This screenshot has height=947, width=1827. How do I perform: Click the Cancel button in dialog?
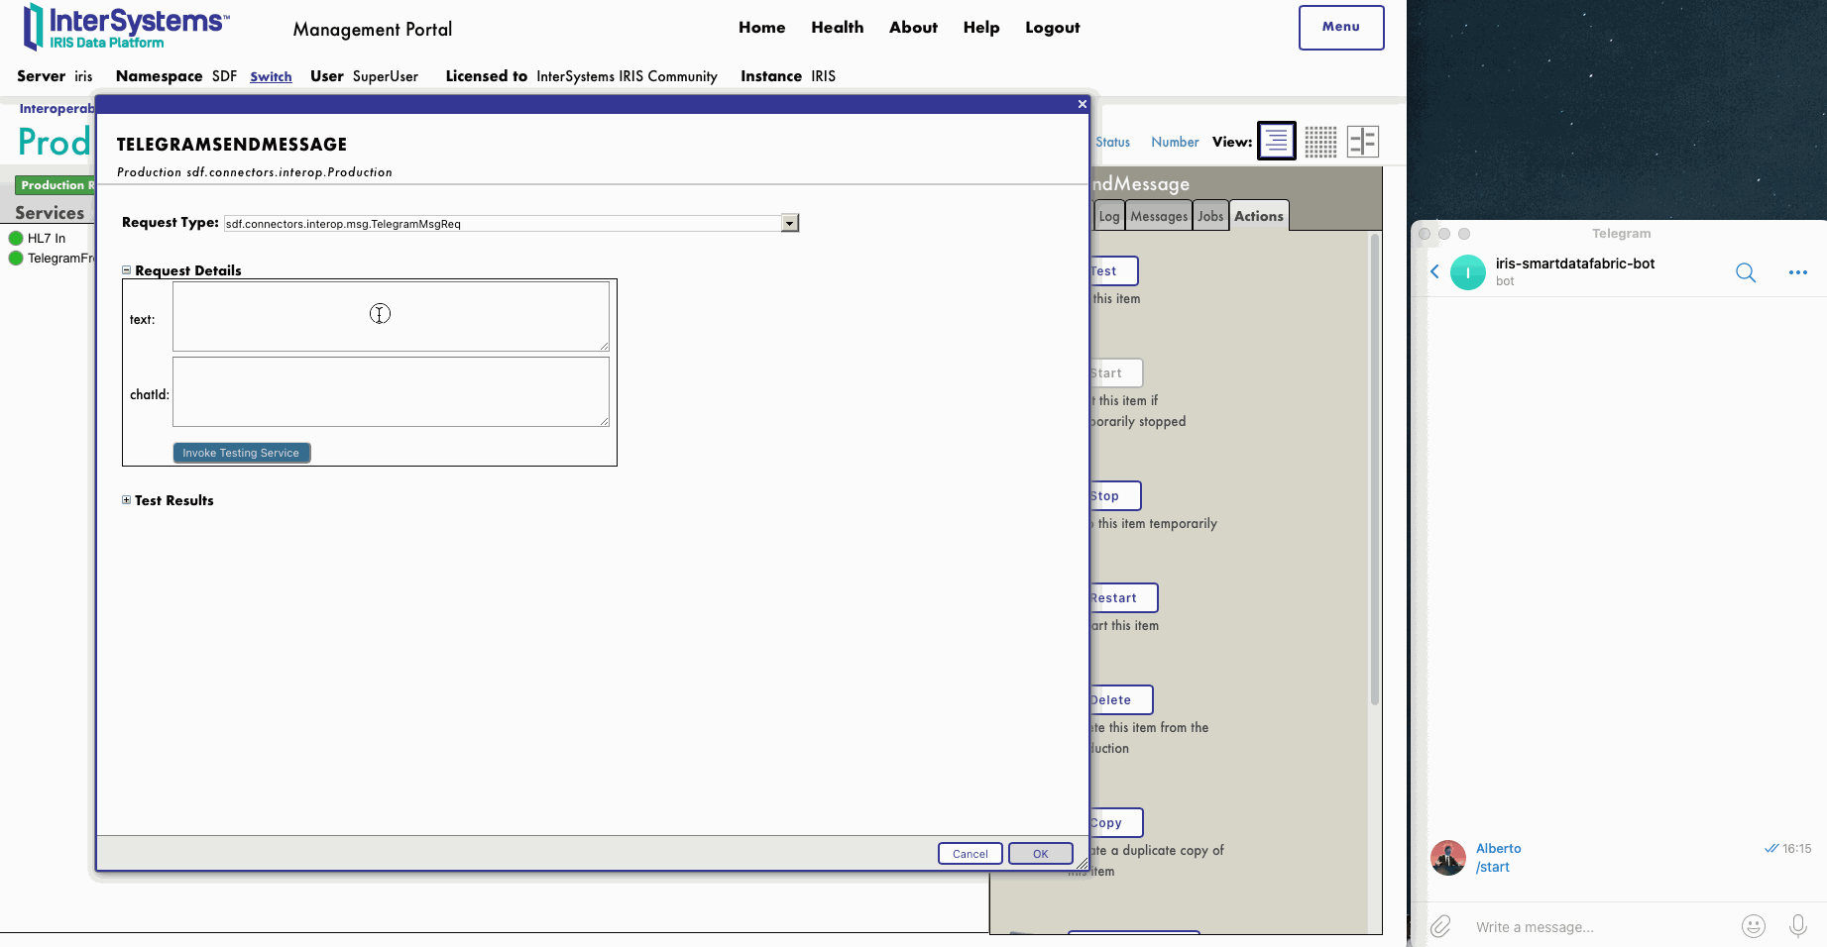(x=971, y=854)
